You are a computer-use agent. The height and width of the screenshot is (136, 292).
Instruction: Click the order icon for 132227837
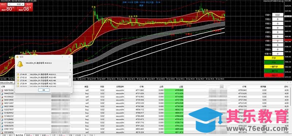tap(2, 110)
